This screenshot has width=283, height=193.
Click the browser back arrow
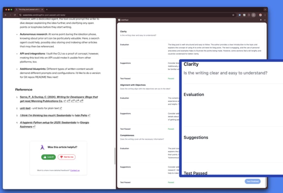tap(6, 15)
